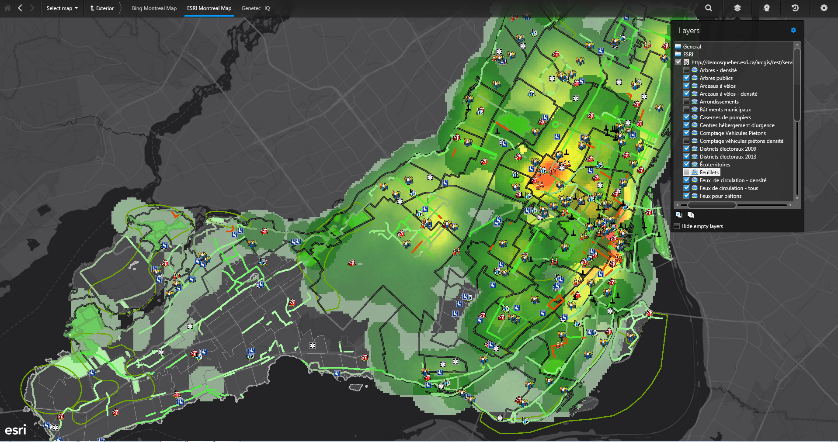The height and width of the screenshot is (442, 838).
Task: Go up to the Exterior map level
Action: pyautogui.click(x=102, y=8)
